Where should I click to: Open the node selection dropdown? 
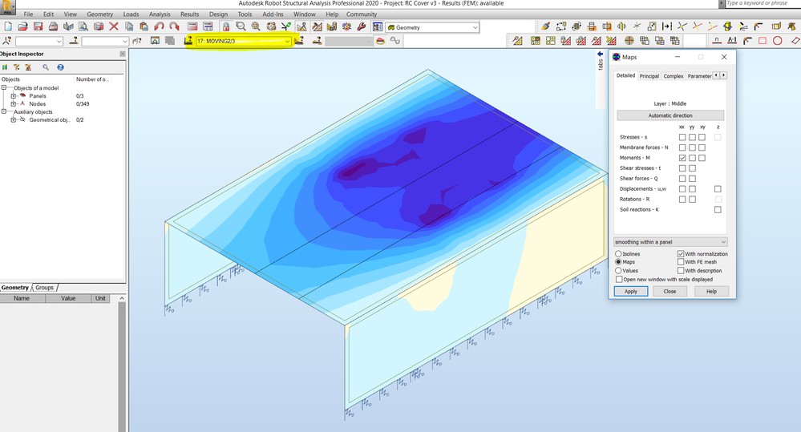(38, 41)
